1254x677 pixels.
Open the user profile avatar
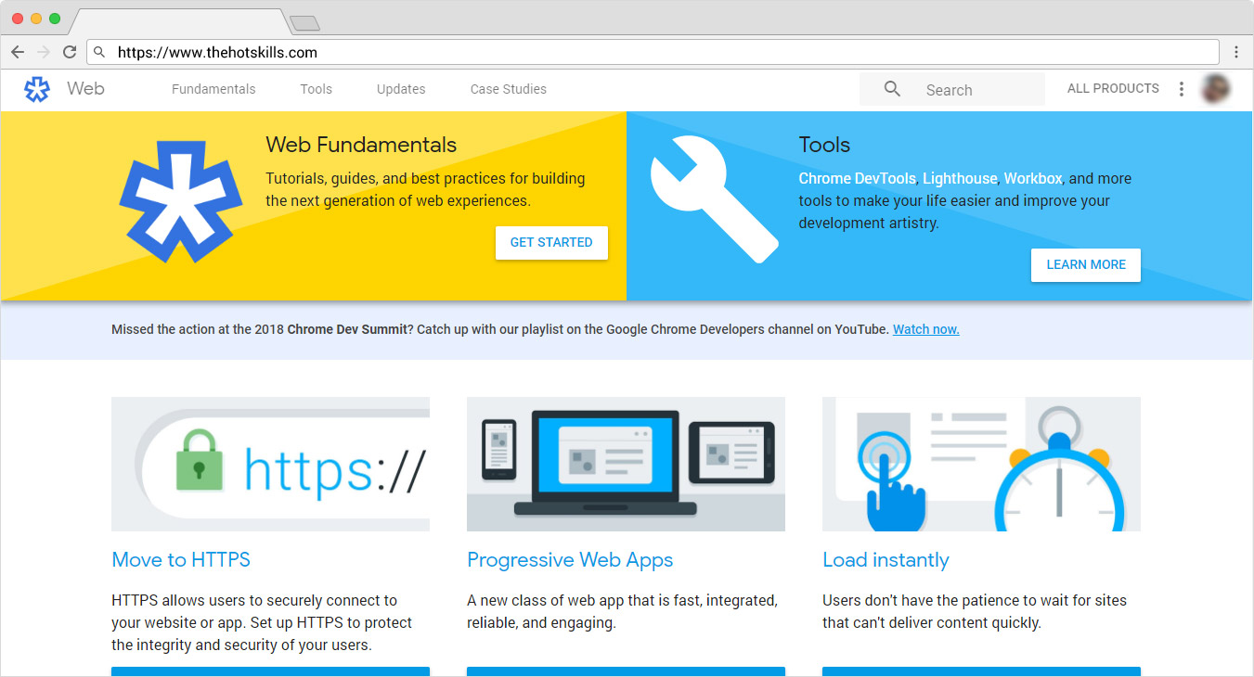pyautogui.click(x=1215, y=89)
